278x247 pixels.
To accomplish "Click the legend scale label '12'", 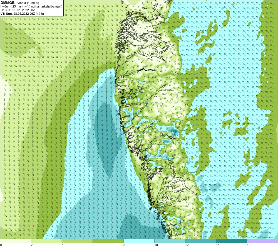I will pyautogui.click(x=187, y=245).
